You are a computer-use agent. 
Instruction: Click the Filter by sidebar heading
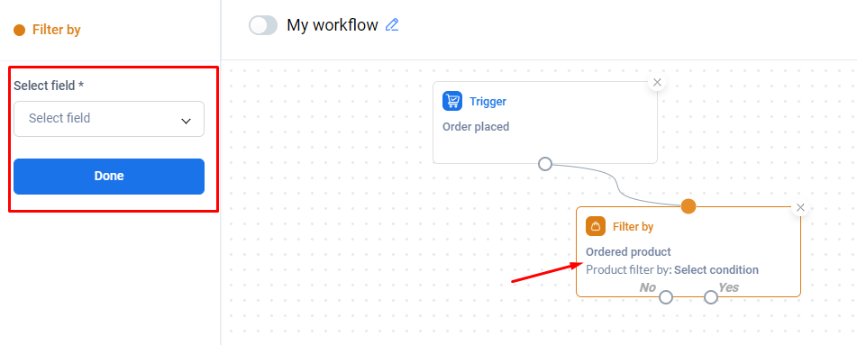coord(56,30)
